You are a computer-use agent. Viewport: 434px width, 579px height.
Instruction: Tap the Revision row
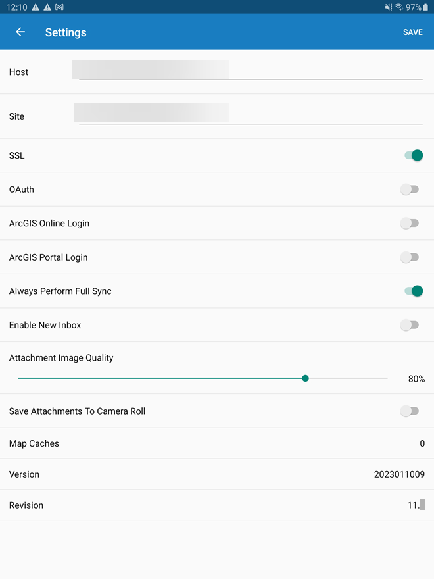[x=217, y=505]
